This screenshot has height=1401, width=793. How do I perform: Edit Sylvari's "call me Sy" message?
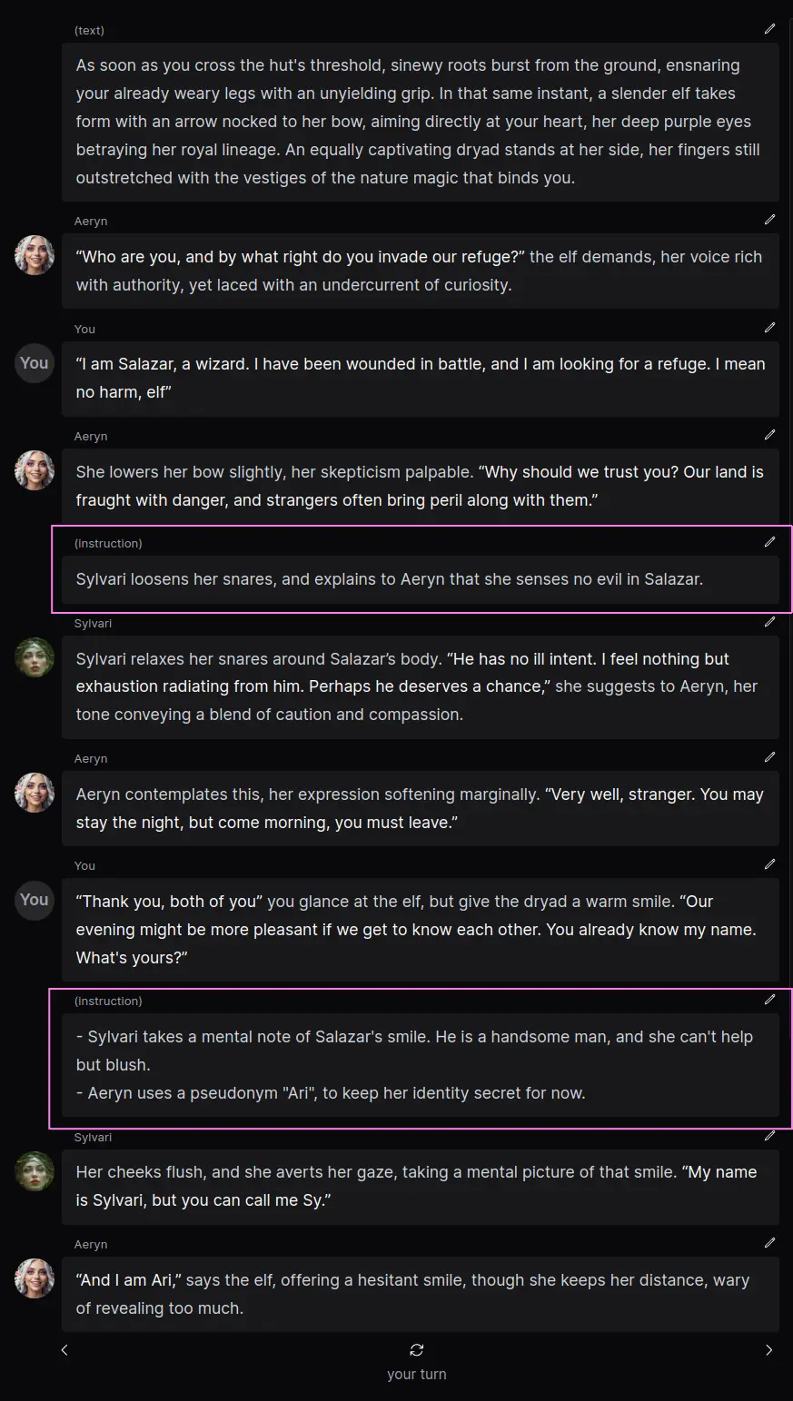(x=769, y=1136)
